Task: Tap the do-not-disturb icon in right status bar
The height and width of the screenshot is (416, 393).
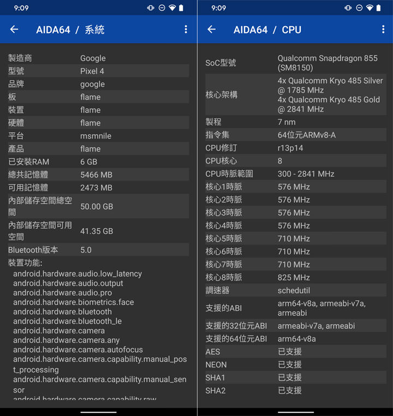Action: pyautogui.click(x=359, y=8)
